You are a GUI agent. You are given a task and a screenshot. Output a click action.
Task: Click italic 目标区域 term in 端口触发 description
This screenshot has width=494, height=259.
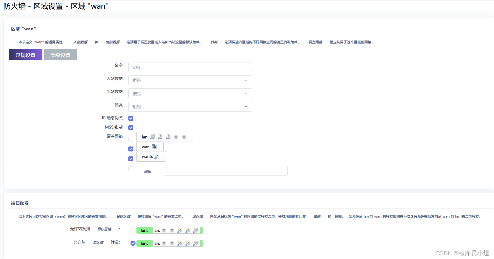123,216
